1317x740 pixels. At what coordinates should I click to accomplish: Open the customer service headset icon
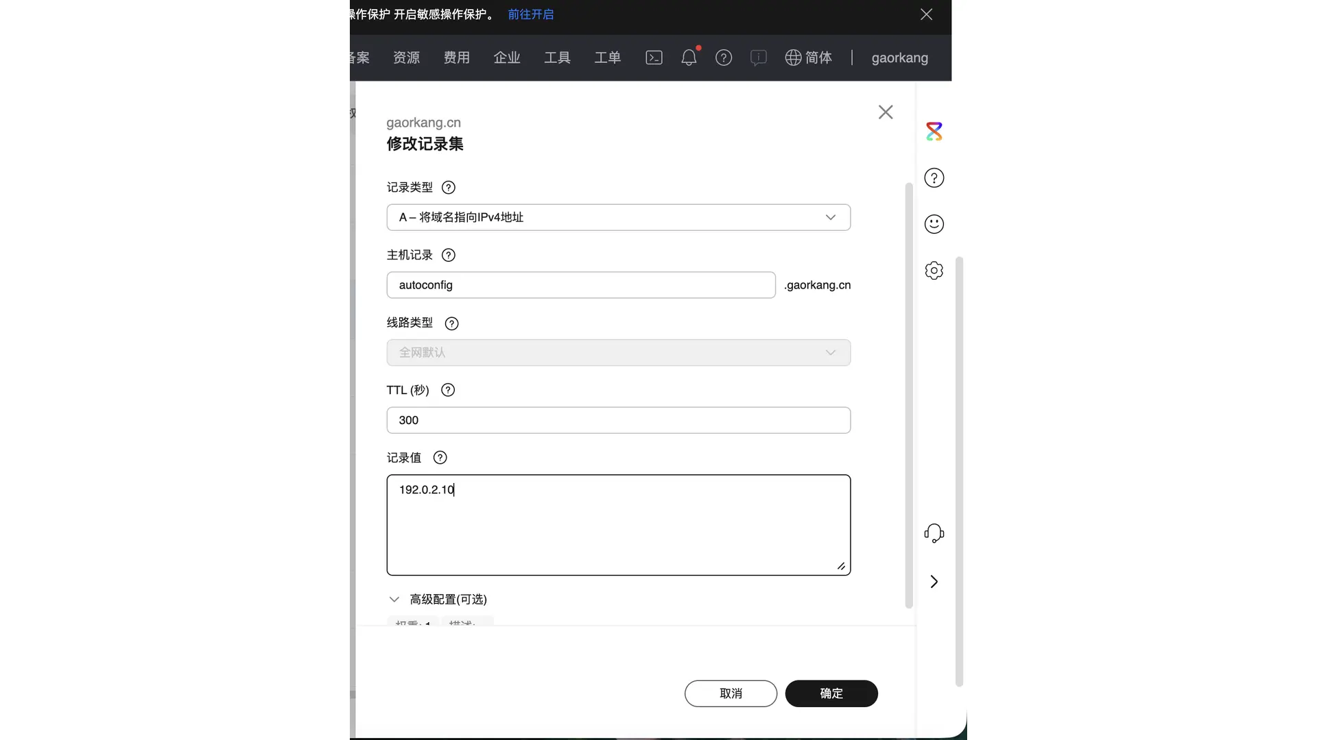coord(934,533)
